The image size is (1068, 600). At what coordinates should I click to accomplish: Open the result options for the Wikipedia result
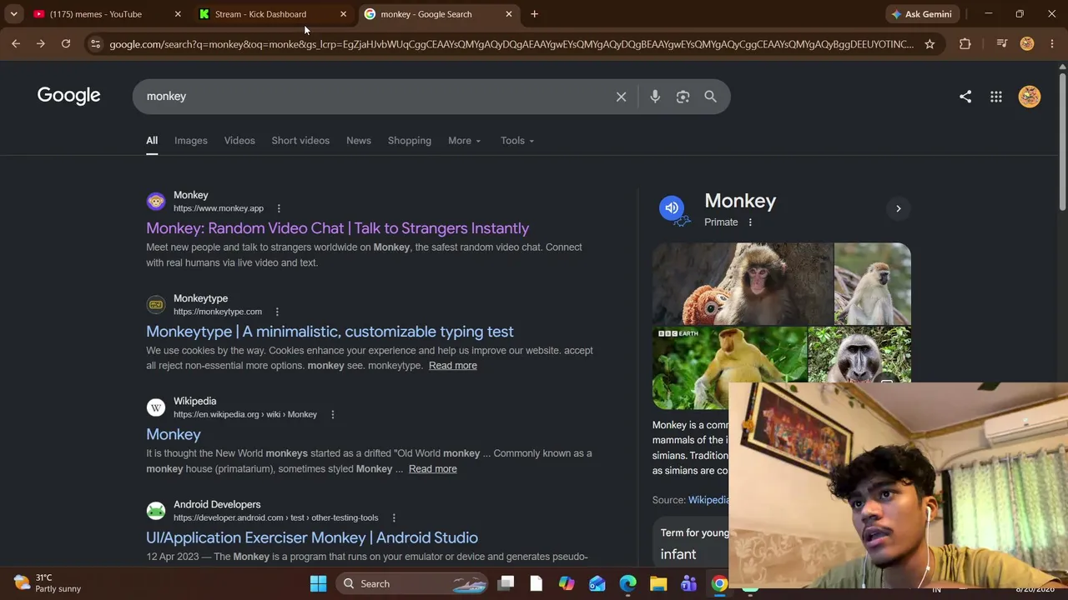click(x=332, y=414)
